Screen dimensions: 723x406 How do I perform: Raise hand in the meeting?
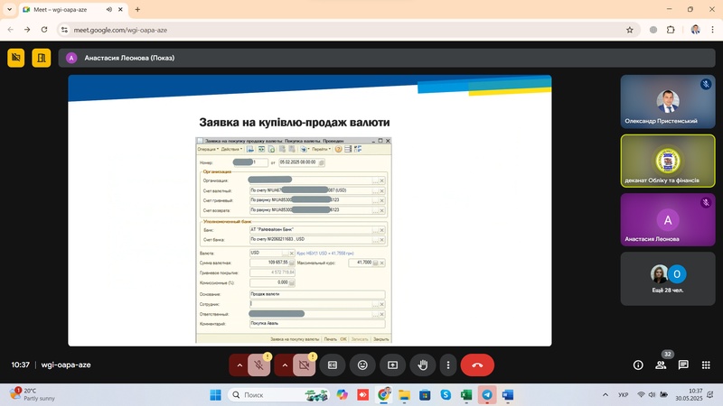click(x=421, y=365)
